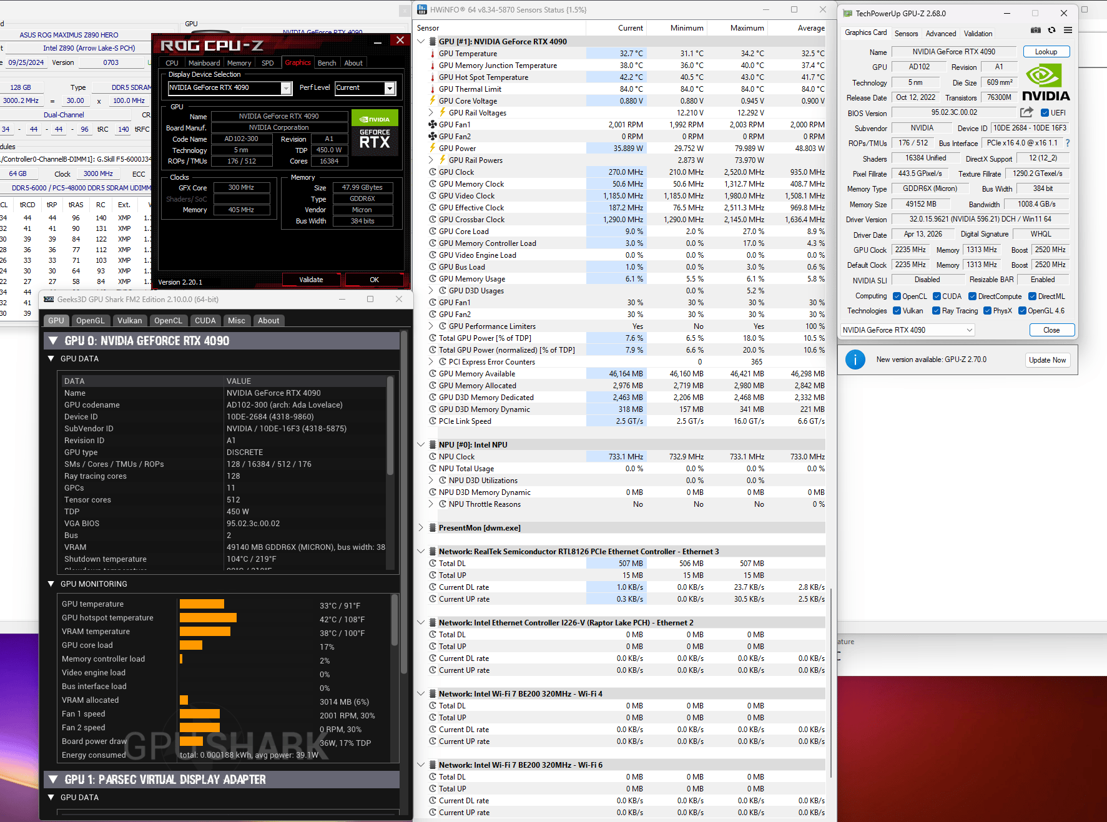Toggle the PhysX checkbox
The image size is (1107, 822).
(987, 311)
